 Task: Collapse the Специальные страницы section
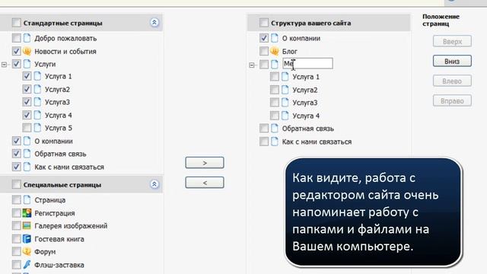pyautogui.click(x=154, y=184)
